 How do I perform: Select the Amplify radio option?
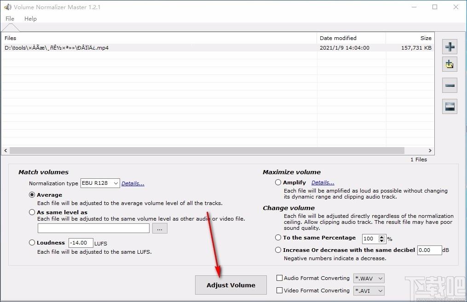tap(278, 182)
